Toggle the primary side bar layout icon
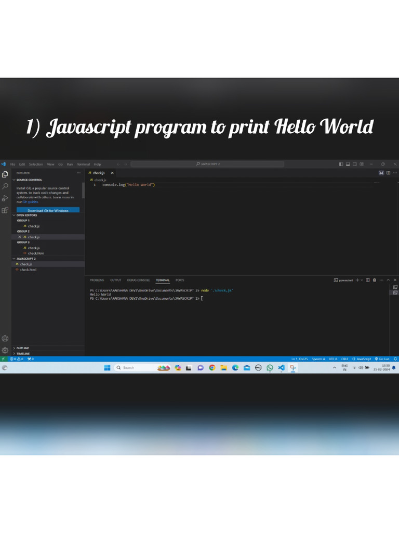399x533 pixels. 341,164
